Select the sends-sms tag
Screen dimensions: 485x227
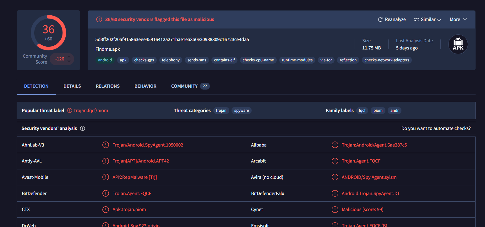click(x=197, y=60)
